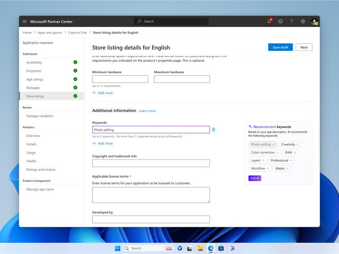The width and height of the screenshot is (339, 254).
Task: Add the Masks recommended keyword
Action: click(282, 168)
